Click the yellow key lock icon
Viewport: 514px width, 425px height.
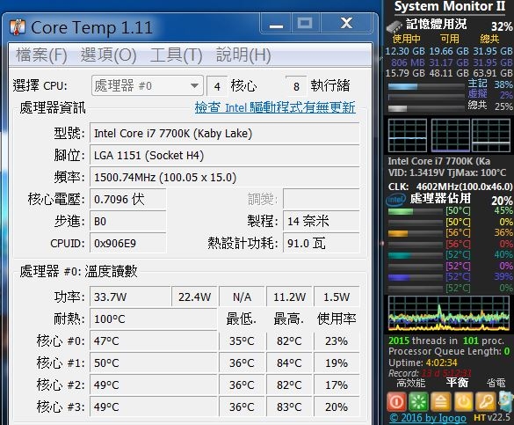485,401
